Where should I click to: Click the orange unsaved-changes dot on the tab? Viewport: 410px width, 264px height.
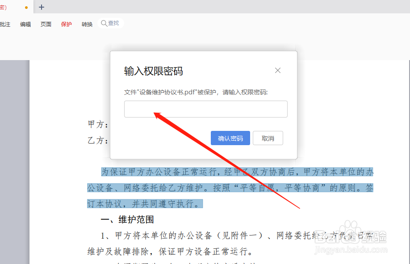coord(25,8)
